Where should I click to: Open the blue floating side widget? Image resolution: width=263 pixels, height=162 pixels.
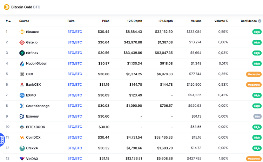(x=2, y=140)
